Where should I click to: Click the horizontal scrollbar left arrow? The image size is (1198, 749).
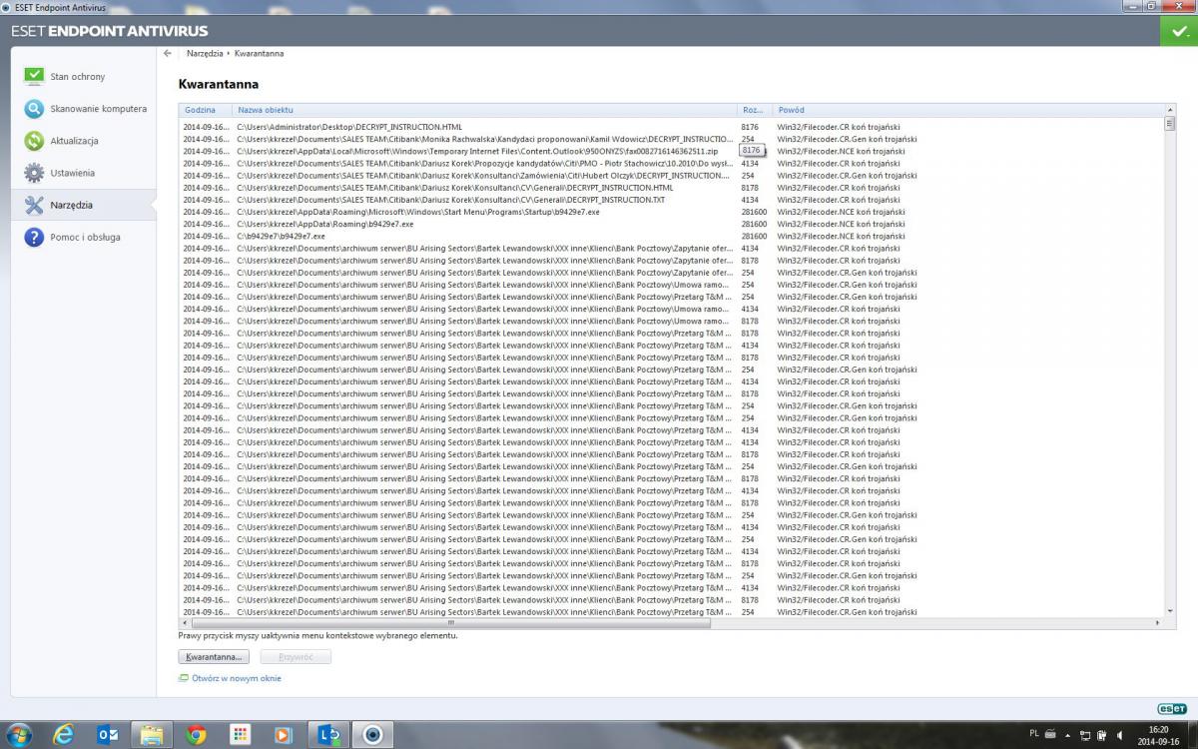pyautogui.click(x=185, y=622)
